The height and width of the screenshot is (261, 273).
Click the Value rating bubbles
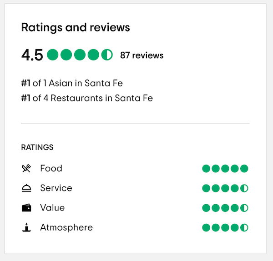225,208
